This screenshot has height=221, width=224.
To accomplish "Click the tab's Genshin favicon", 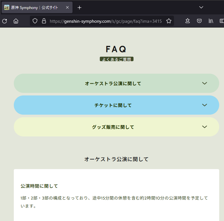I will click(6, 7).
